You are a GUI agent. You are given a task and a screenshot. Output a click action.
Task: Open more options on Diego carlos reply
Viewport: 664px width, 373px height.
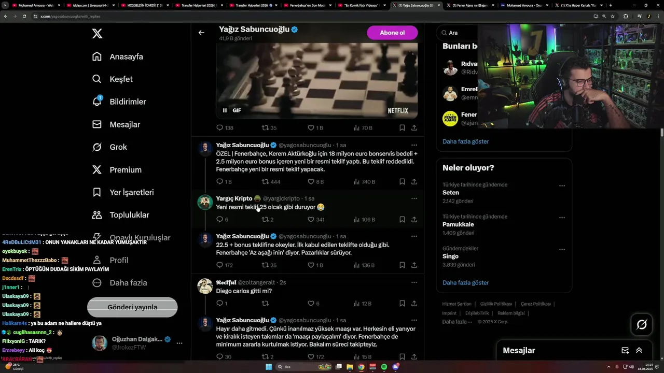[414, 282]
